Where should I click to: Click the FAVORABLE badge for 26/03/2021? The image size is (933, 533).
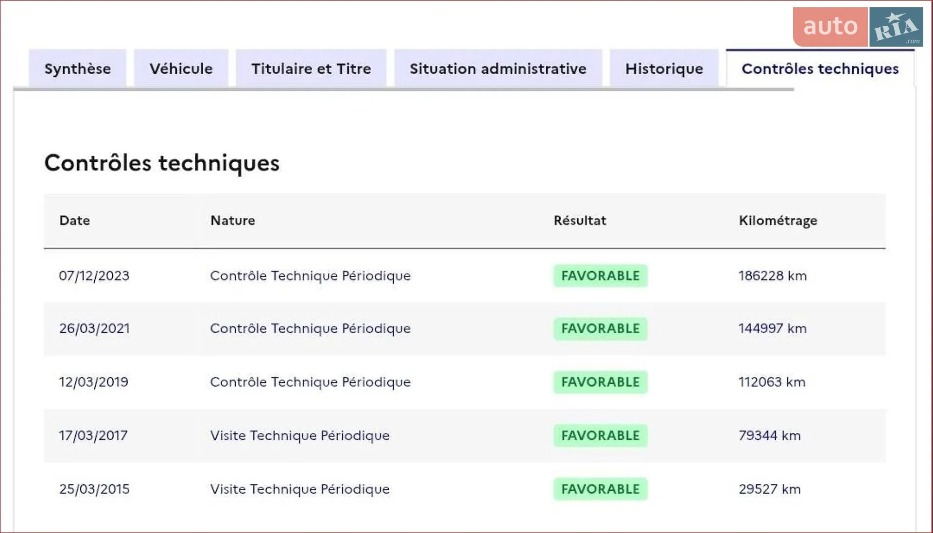point(601,328)
